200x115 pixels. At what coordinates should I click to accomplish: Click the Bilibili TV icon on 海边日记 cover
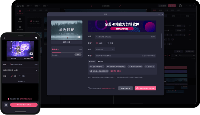[79, 37]
